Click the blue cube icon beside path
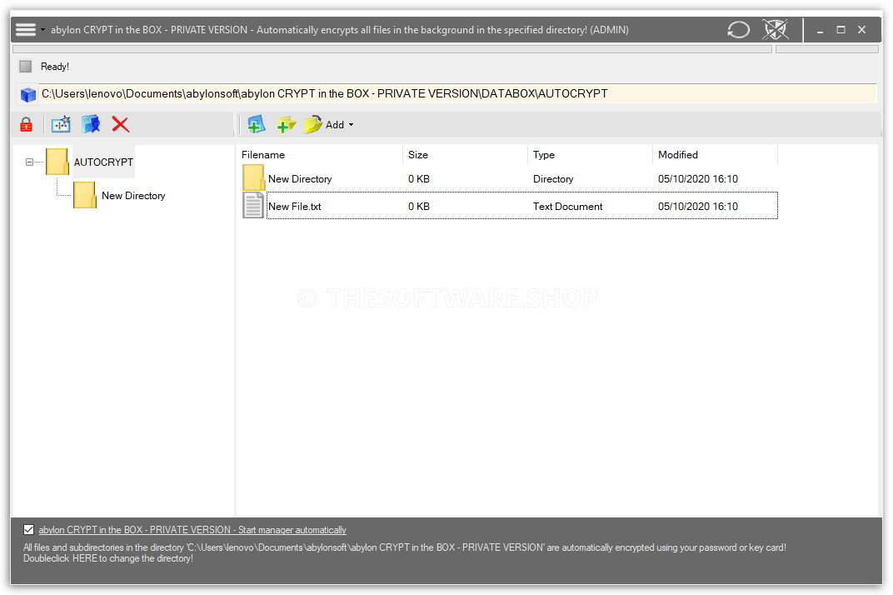This screenshot has width=893, height=595. point(28,94)
